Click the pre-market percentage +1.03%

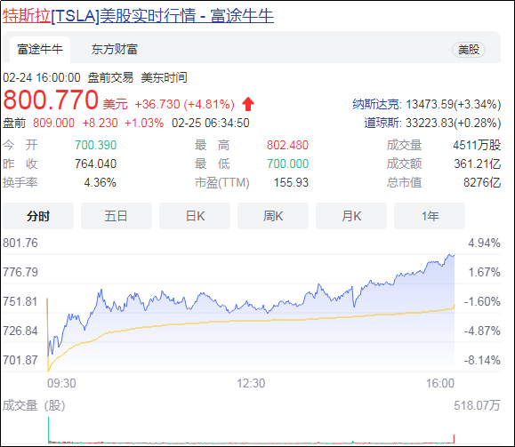144,123
